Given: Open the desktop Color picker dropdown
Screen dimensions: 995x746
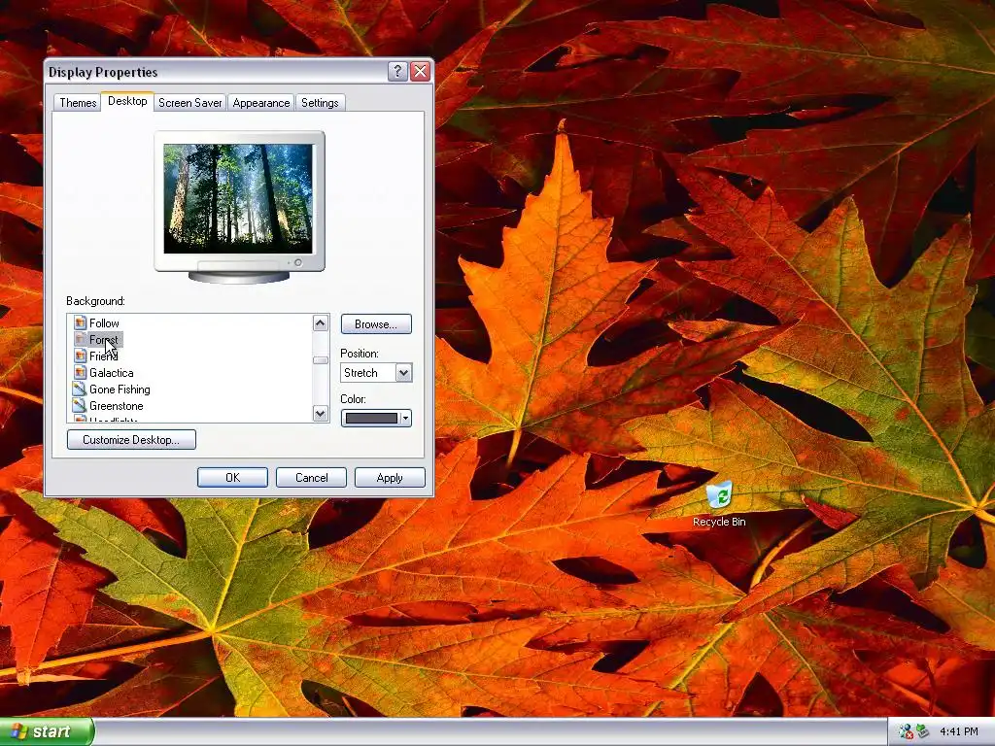Looking at the screenshot, I should pos(376,418).
